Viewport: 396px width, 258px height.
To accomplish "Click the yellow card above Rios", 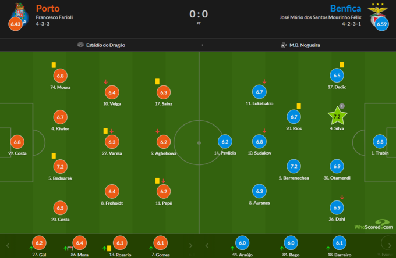I will [x=299, y=106].
